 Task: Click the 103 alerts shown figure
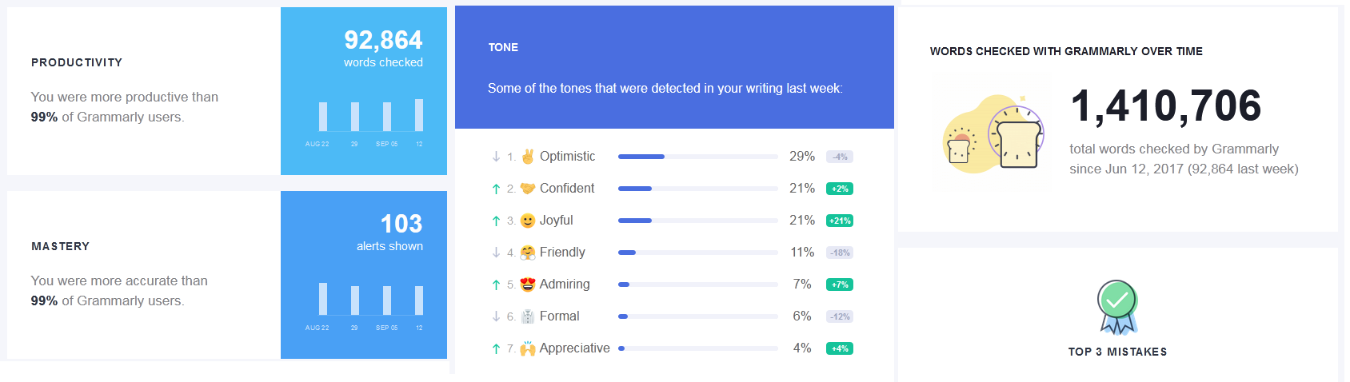coord(401,224)
